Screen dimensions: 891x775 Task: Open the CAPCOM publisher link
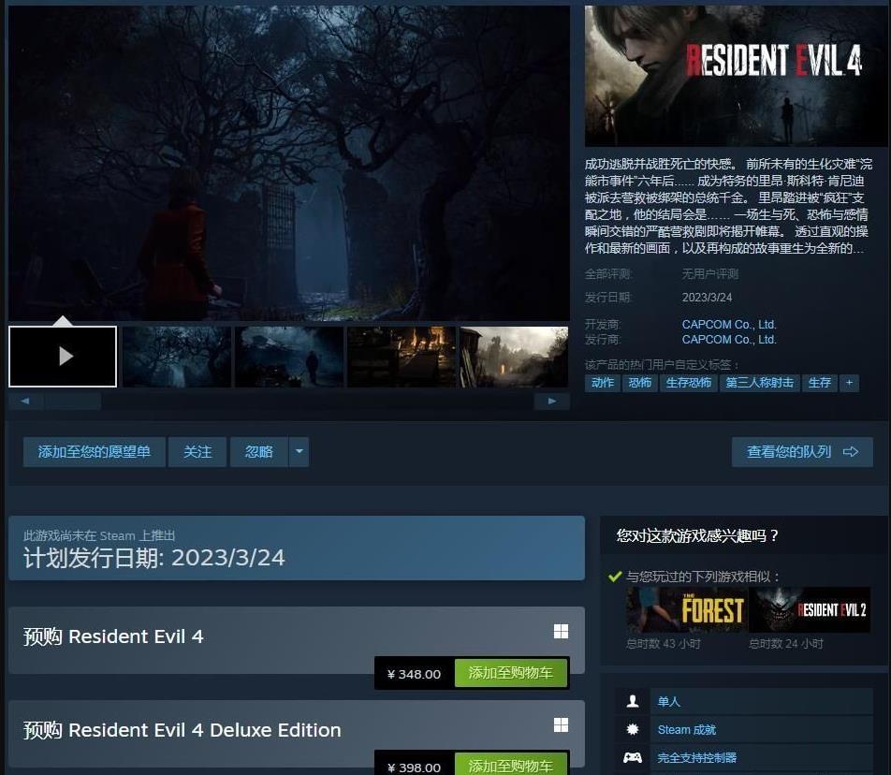coord(729,339)
